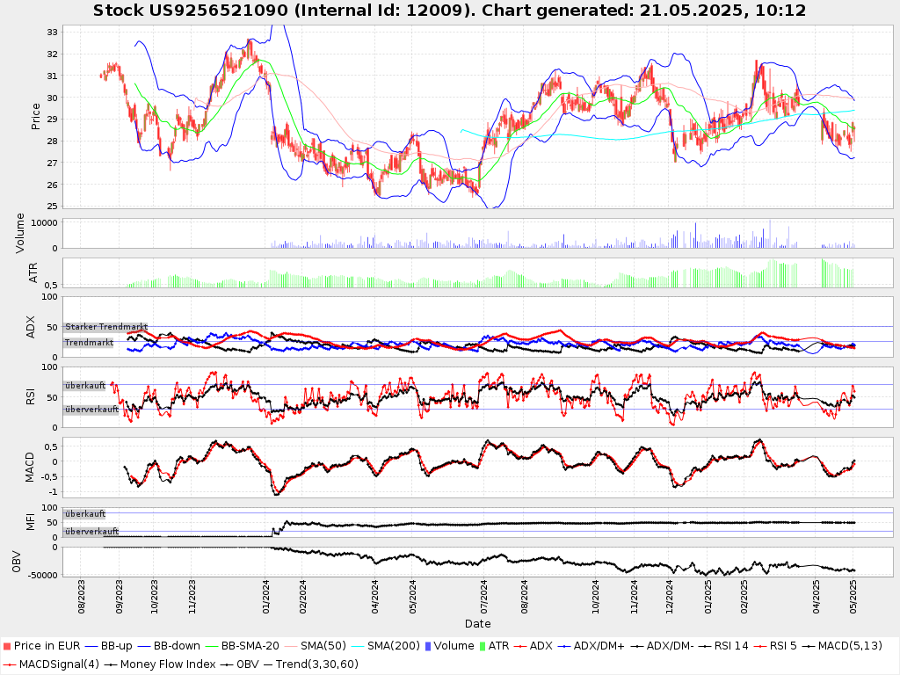This screenshot has height=675, width=900.
Task: Click the Price axis label
Action: [35, 117]
